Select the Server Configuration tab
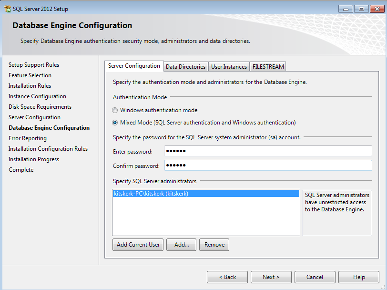 pyautogui.click(x=134, y=66)
